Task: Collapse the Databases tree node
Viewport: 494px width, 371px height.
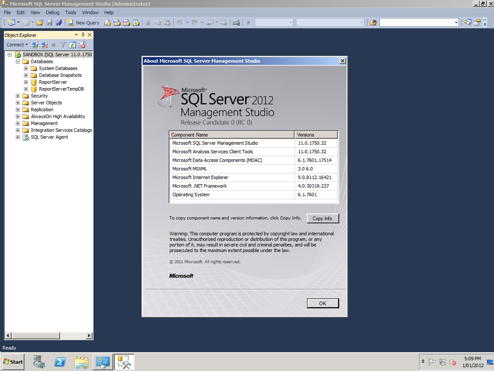Action: 18,62
